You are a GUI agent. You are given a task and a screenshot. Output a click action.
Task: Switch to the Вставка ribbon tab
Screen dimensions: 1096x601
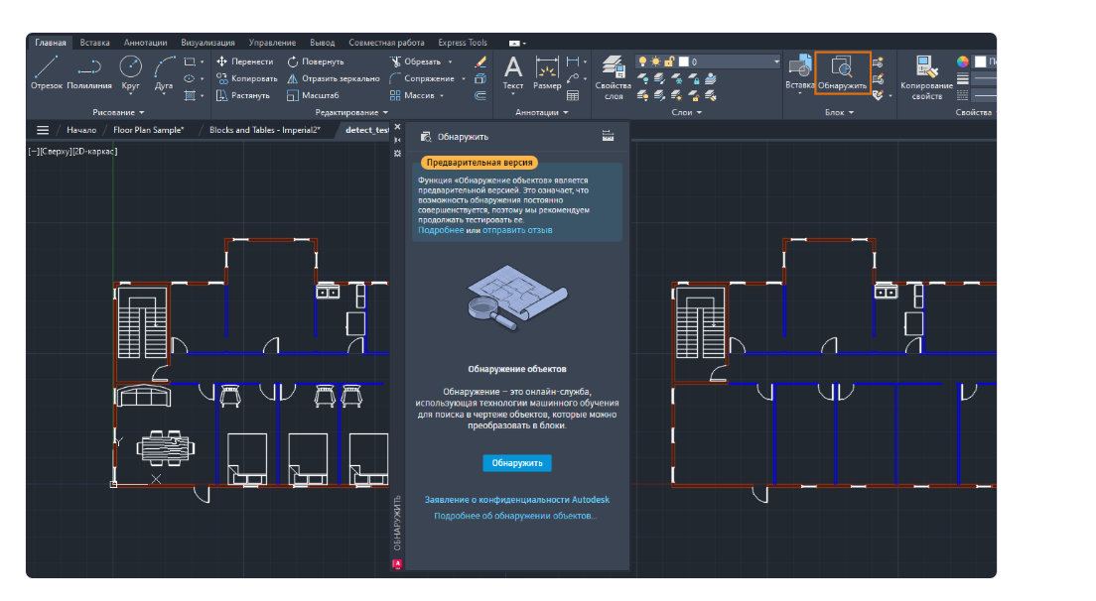pyautogui.click(x=94, y=43)
